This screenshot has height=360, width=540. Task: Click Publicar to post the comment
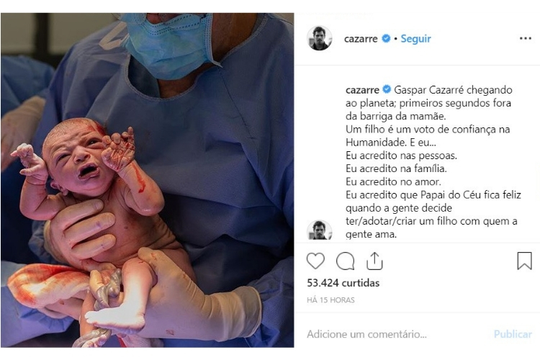(x=513, y=334)
